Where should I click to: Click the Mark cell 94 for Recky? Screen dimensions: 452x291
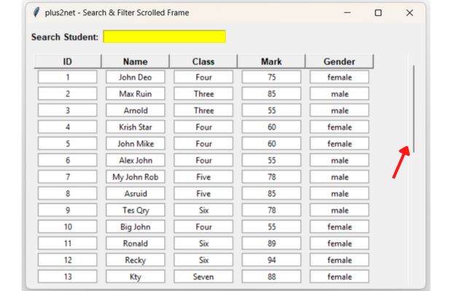[271, 260]
